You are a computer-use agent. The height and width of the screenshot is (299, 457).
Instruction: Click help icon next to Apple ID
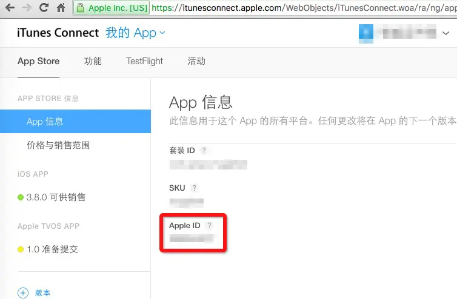tap(209, 225)
